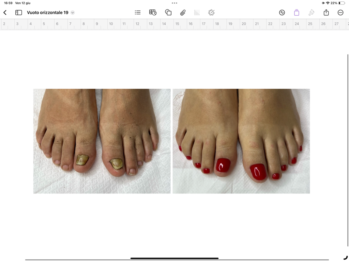Screen dimensions: 349x261
Task: Tap the Wi-Fi icon in status bar
Action: [x=328, y=3]
